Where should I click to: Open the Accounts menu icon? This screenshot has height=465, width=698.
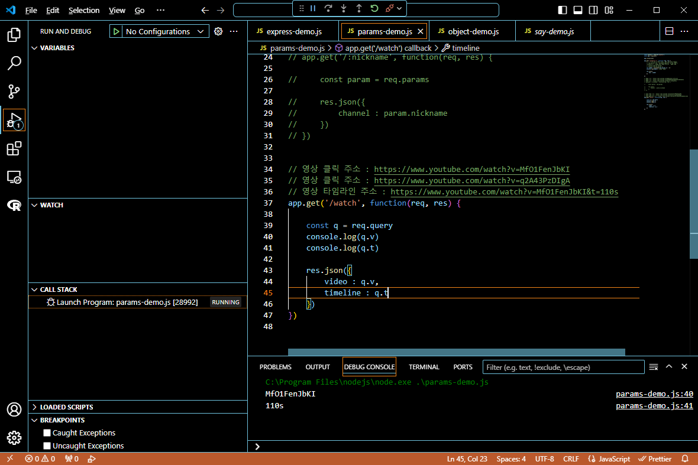[x=14, y=409]
